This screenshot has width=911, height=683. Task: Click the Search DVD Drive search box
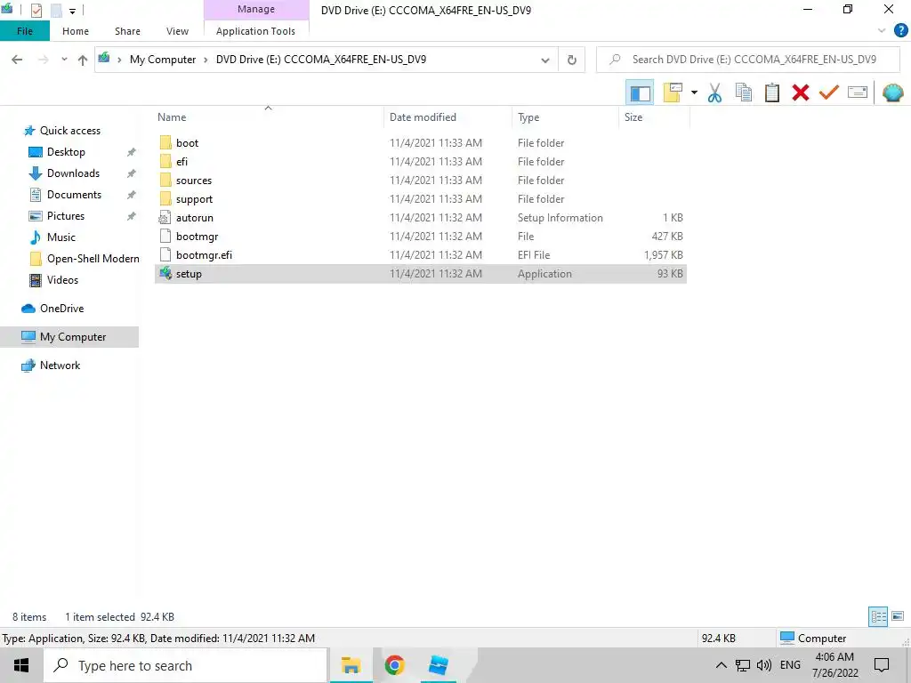[747, 60]
